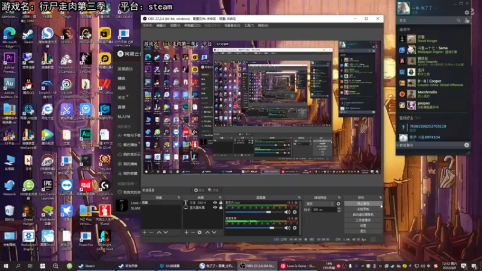Move the scene down in Scenes panel

[x=166, y=232]
